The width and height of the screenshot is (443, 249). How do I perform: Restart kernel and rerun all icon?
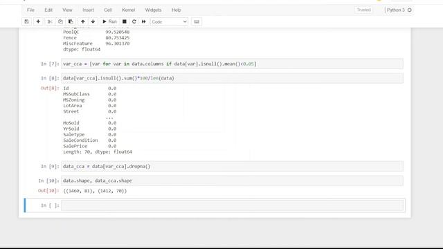pyautogui.click(x=144, y=21)
